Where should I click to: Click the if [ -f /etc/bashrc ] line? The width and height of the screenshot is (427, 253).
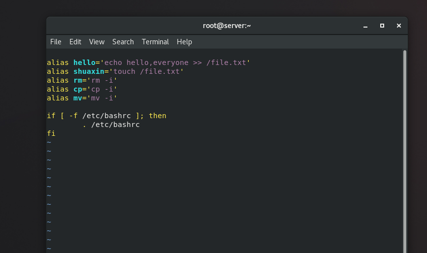[x=106, y=116]
